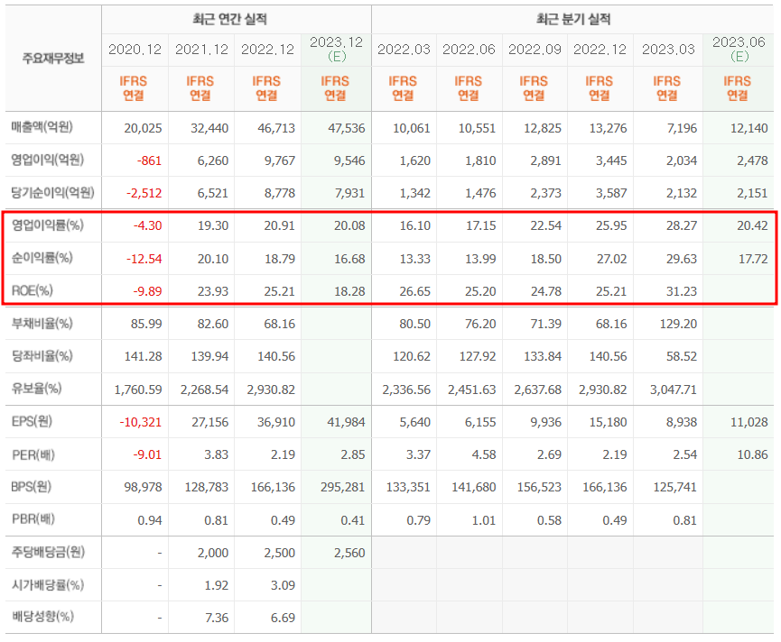
Task: Click the reserve ratio value 3,047.71
Action: [674, 390]
